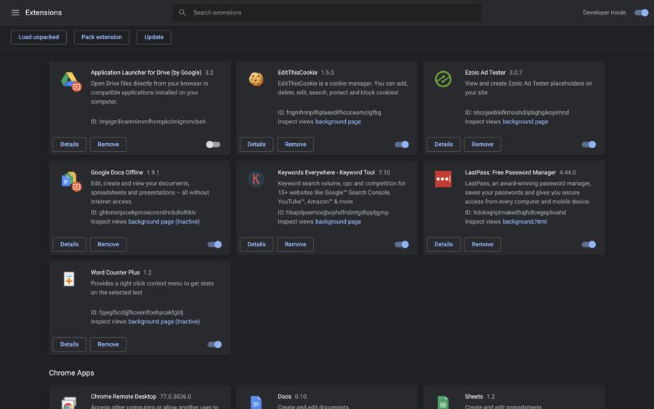Click the Chrome Remote Desktop app icon

pos(69,402)
